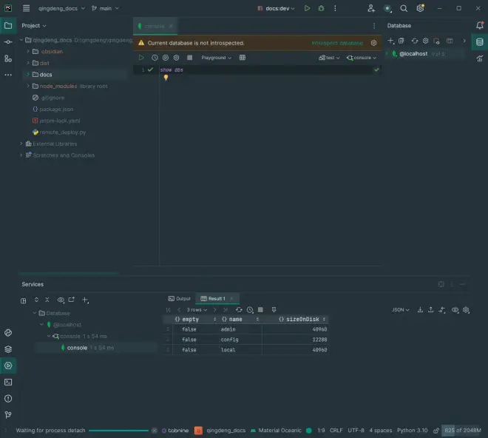Click the memory indicator 625 of 2048M
This screenshot has height=438, width=488.
click(x=462, y=430)
